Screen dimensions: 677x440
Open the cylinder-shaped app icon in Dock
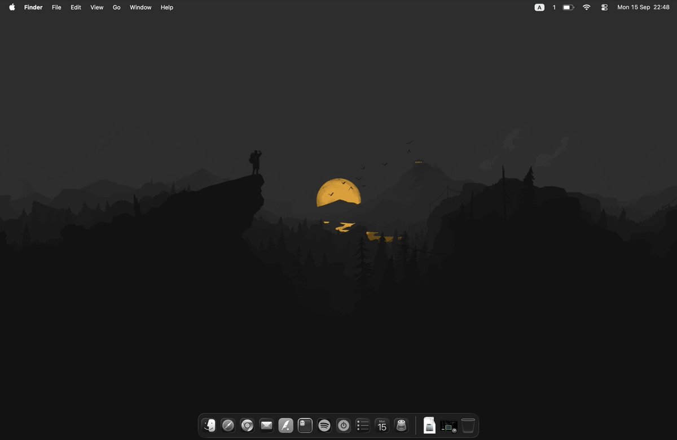pyautogui.click(x=401, y=425)
